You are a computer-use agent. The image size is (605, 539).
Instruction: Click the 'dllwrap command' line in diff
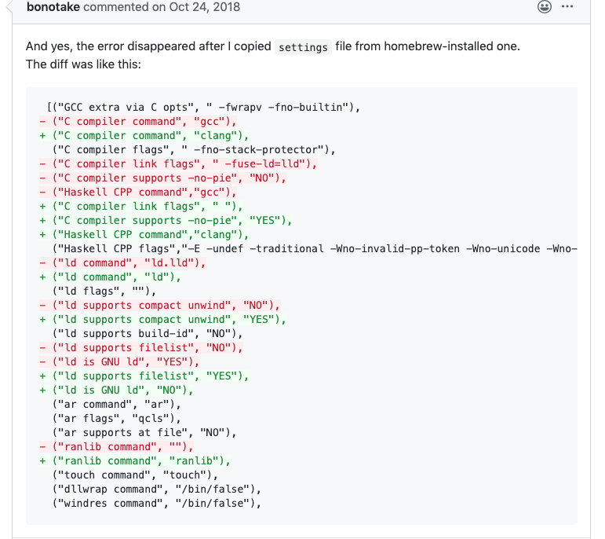[157, 489]
